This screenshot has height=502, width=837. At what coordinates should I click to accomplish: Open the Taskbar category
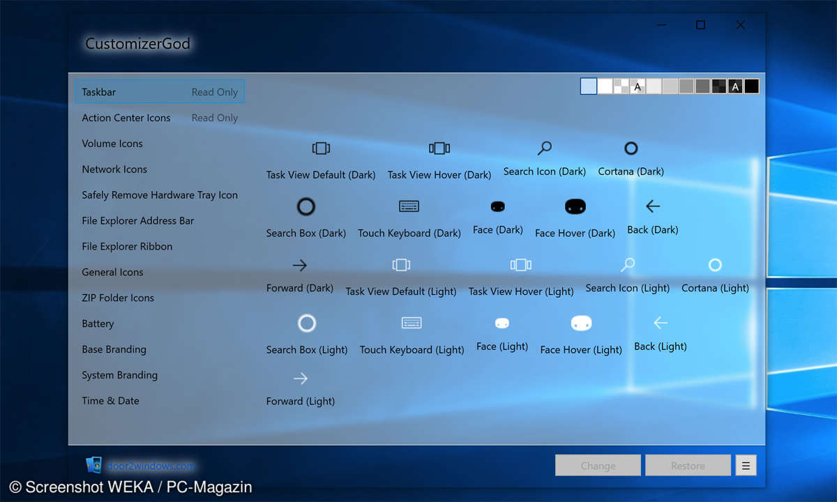(x=160, y=91)
